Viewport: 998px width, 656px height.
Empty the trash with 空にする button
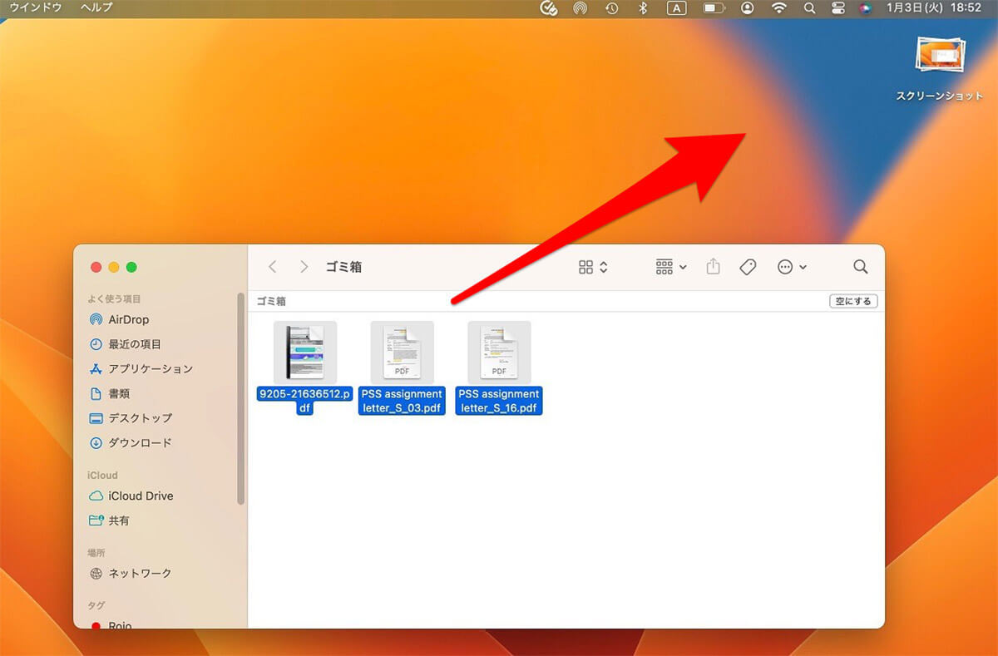pos(853,301)
